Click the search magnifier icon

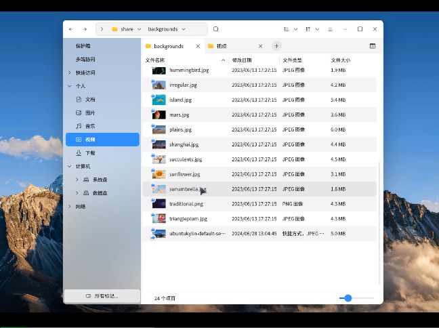(x=216, y=29)
